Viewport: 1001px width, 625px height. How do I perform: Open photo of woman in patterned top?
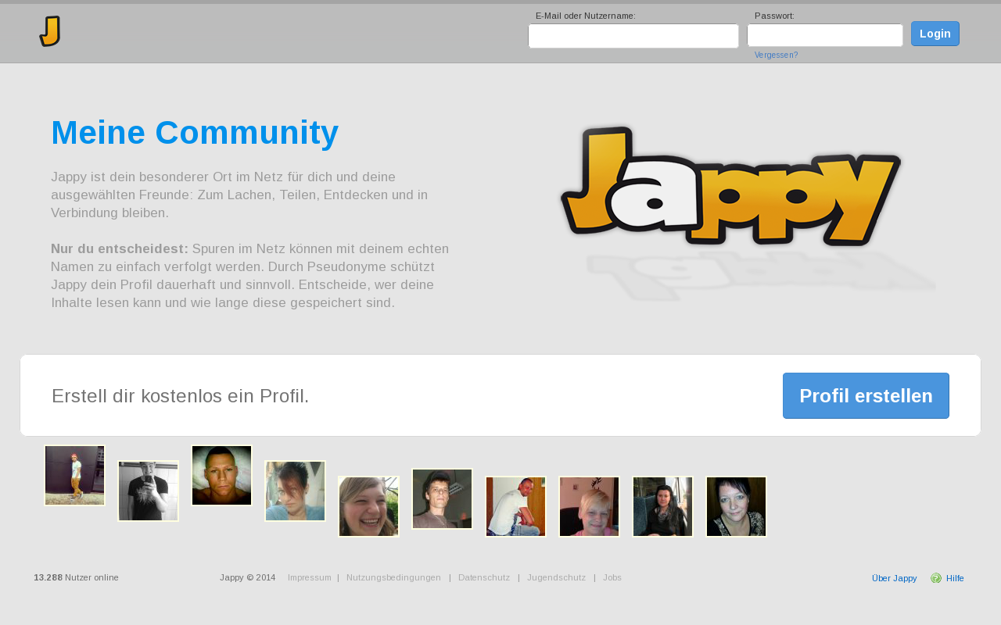pos(736,506)
